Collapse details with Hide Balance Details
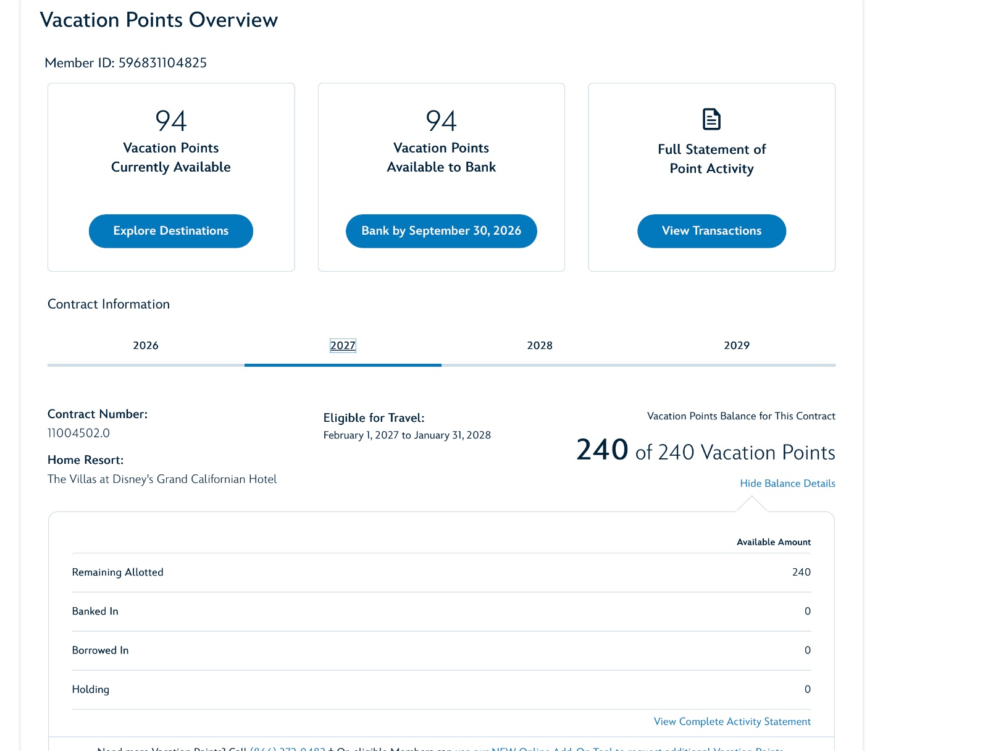This screenshot has height=751, width=988. 787,484
